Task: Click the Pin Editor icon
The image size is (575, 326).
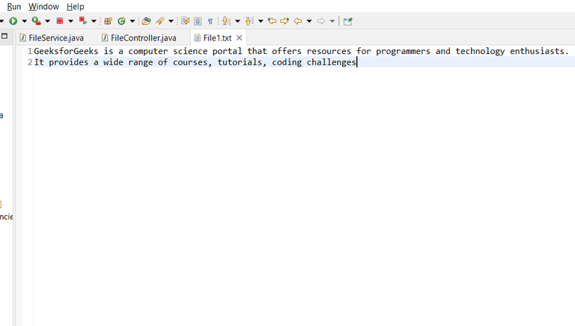Action: 347,21
